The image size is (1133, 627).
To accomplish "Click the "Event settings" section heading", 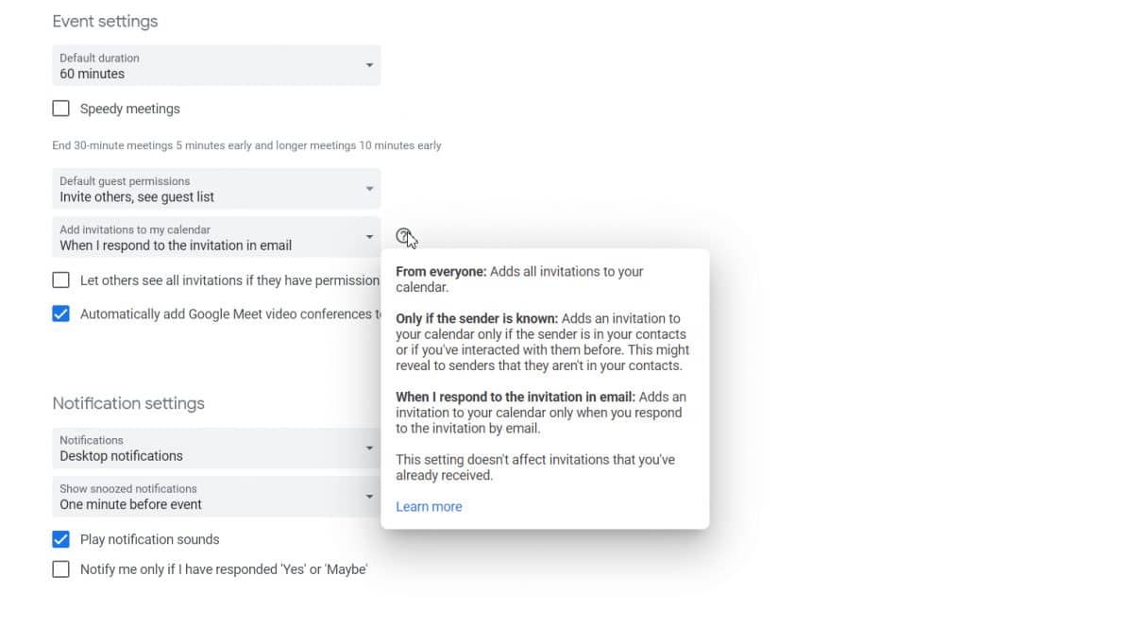I will [105, 20].
